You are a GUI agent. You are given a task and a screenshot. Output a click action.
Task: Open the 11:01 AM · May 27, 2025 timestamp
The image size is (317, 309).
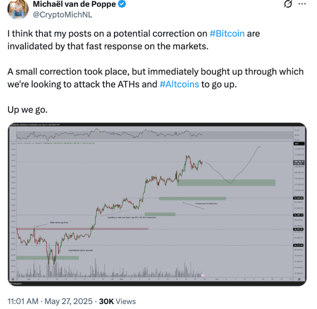pyautogui.click(x=50, y=301)
